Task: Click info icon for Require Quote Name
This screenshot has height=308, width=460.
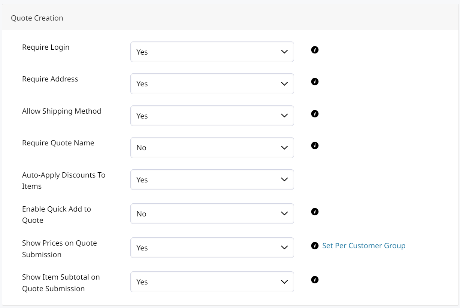Action: 315,145
